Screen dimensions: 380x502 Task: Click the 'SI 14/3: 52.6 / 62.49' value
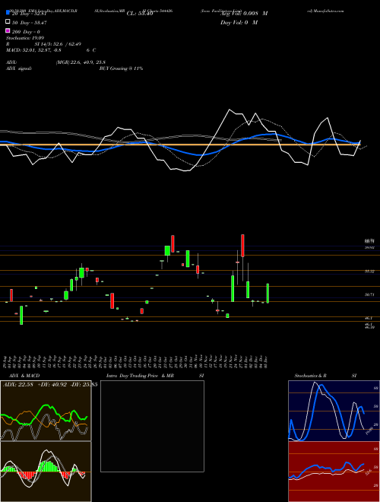(58, 44)
